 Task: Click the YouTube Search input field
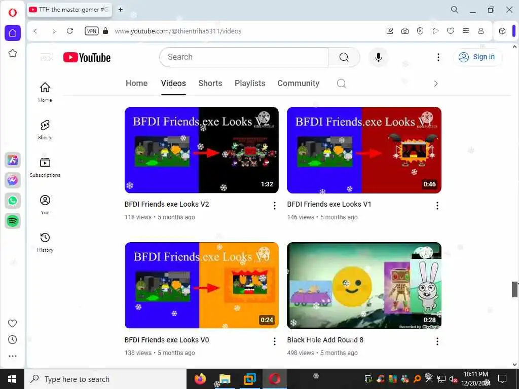tap(244, 57)
